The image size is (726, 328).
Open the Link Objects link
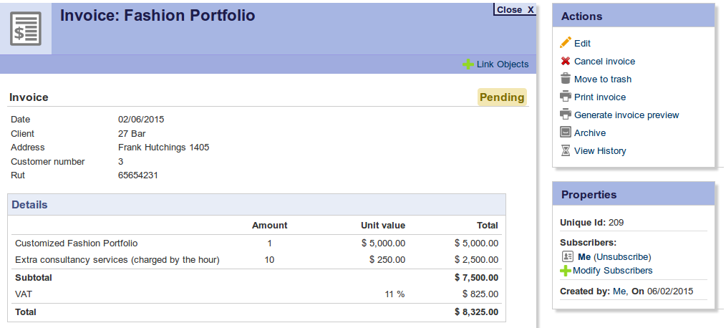click(x=502, y=64)
